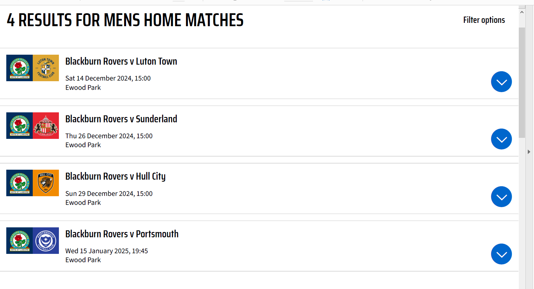Open Filter options

[x=484, y=20]
